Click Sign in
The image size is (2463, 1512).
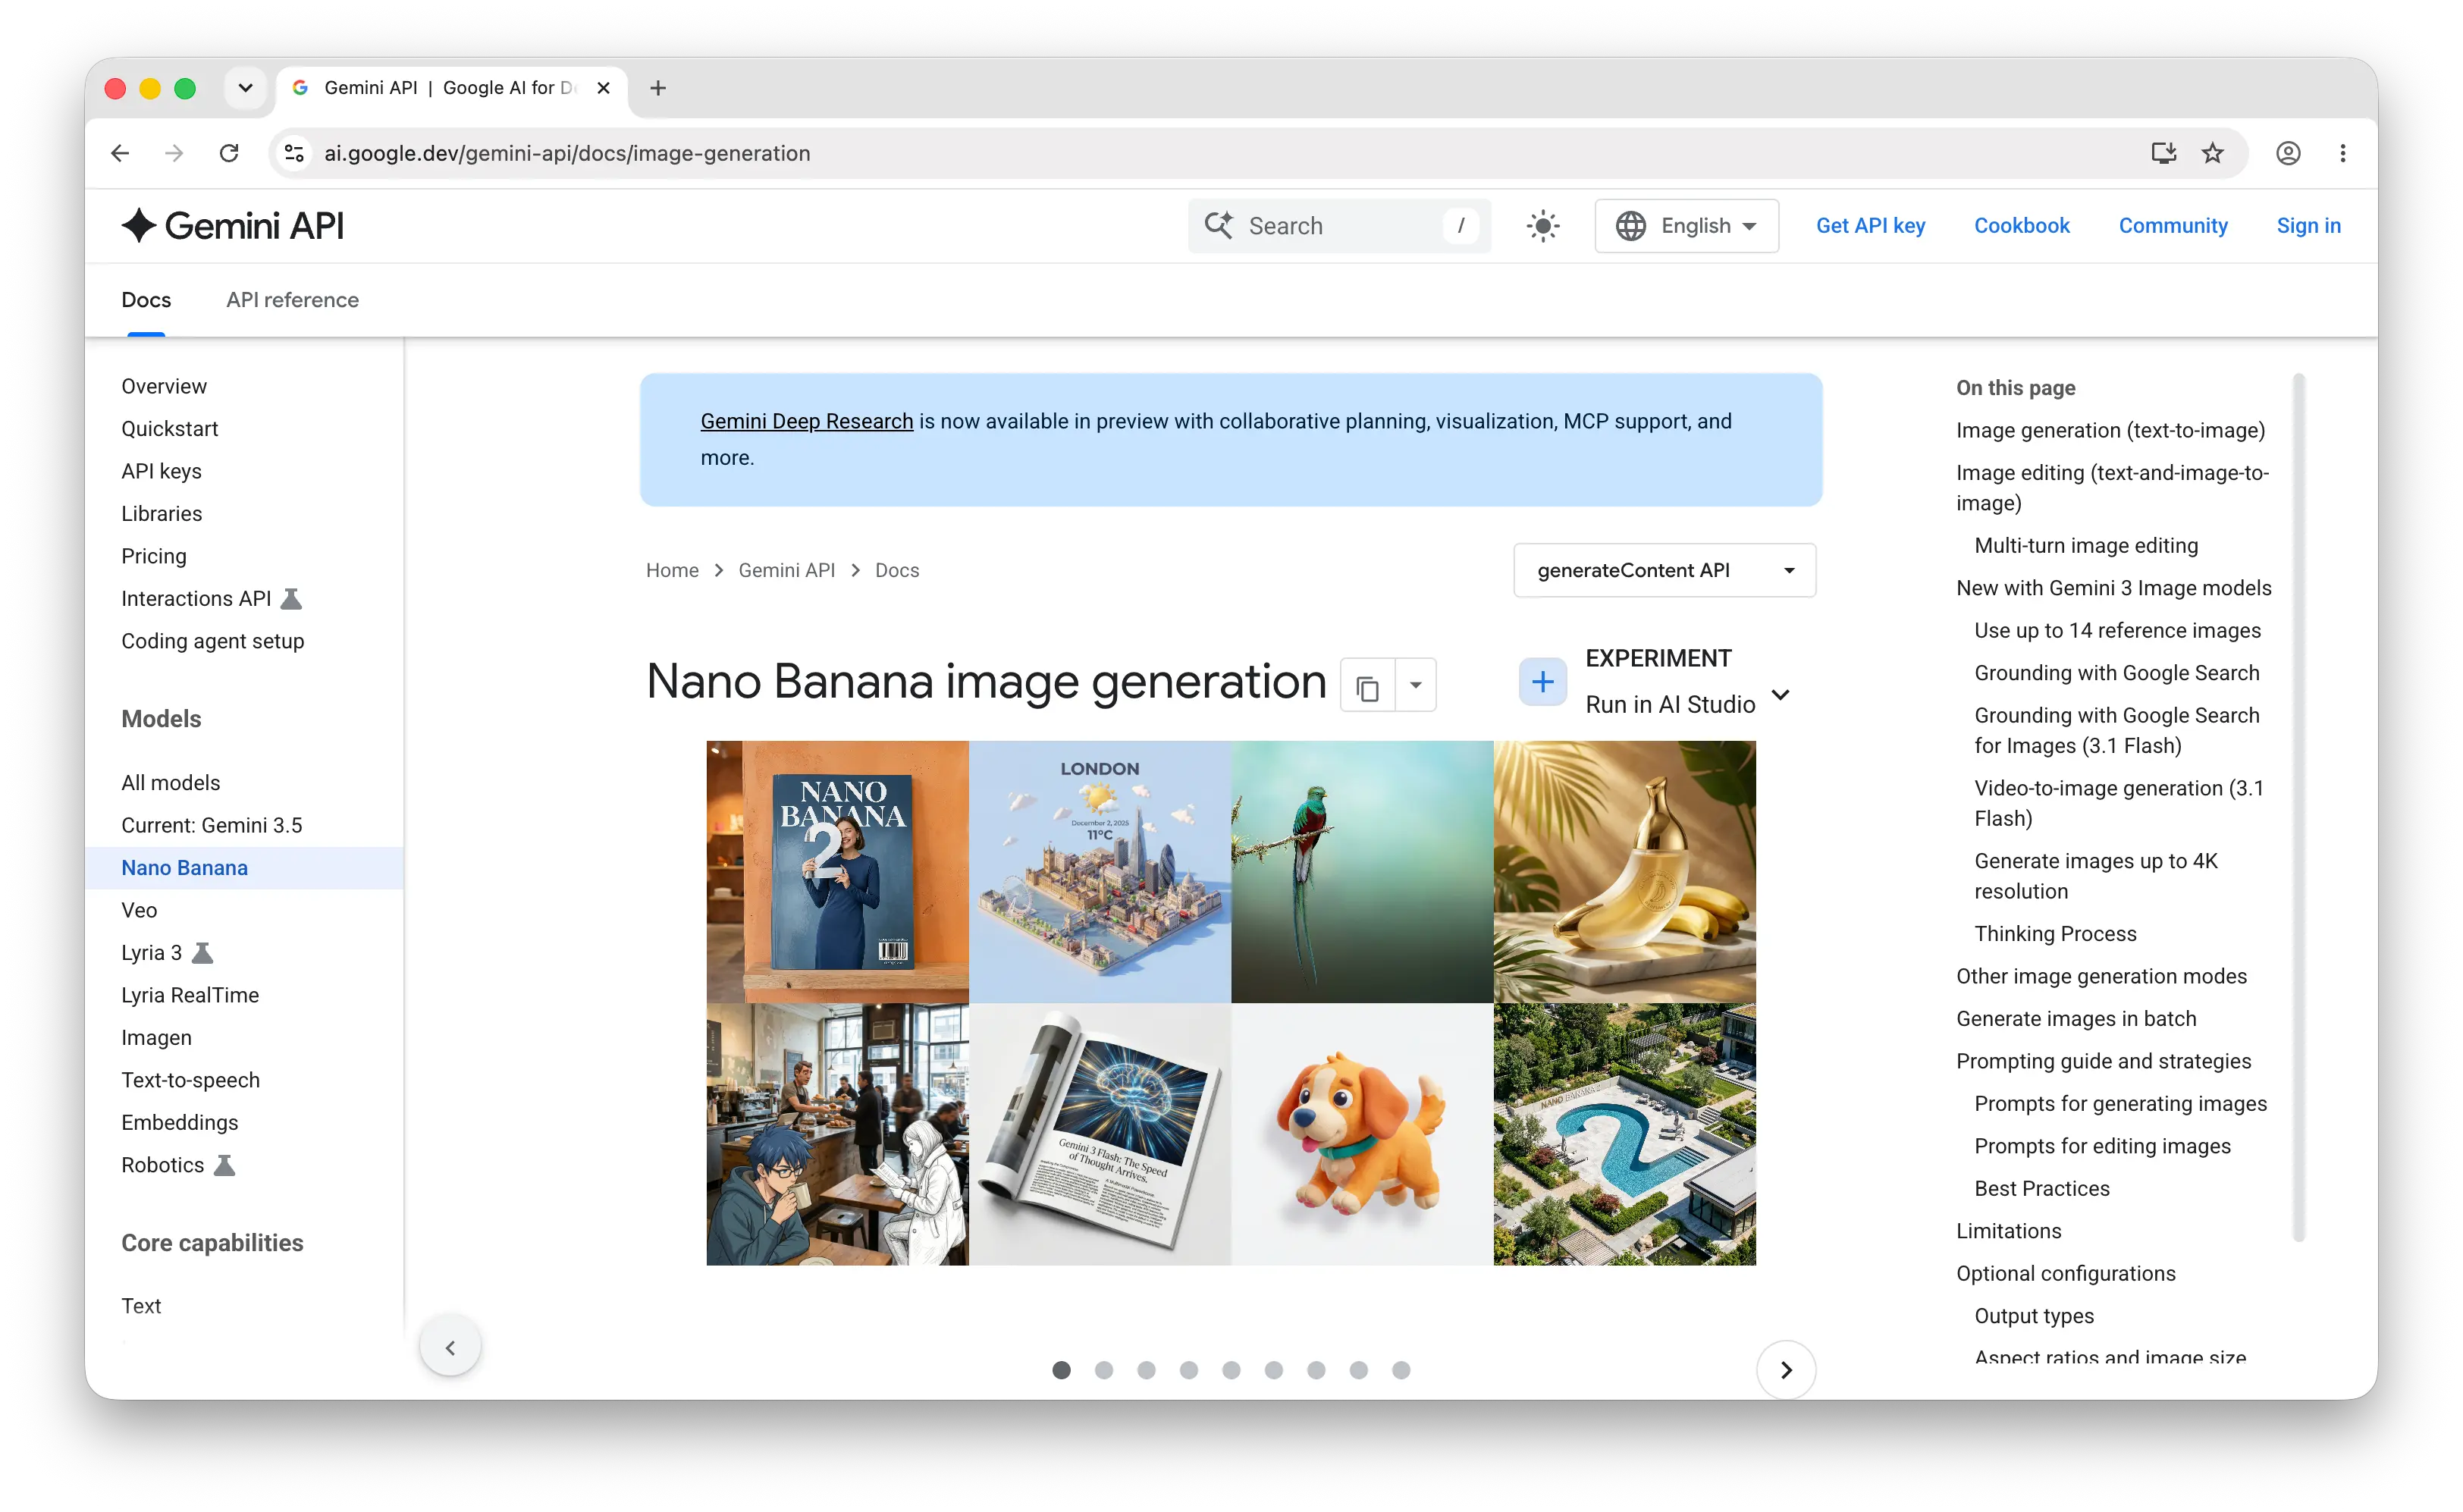pyautogui.click(x=2308, y=226)
